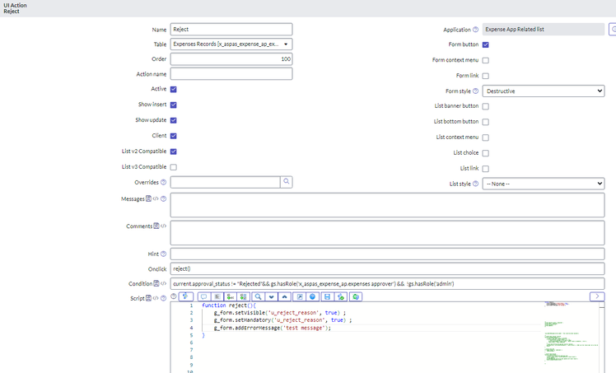Click the code tag icon next to Script
This screenshot has height=373, width=616.
156,298
